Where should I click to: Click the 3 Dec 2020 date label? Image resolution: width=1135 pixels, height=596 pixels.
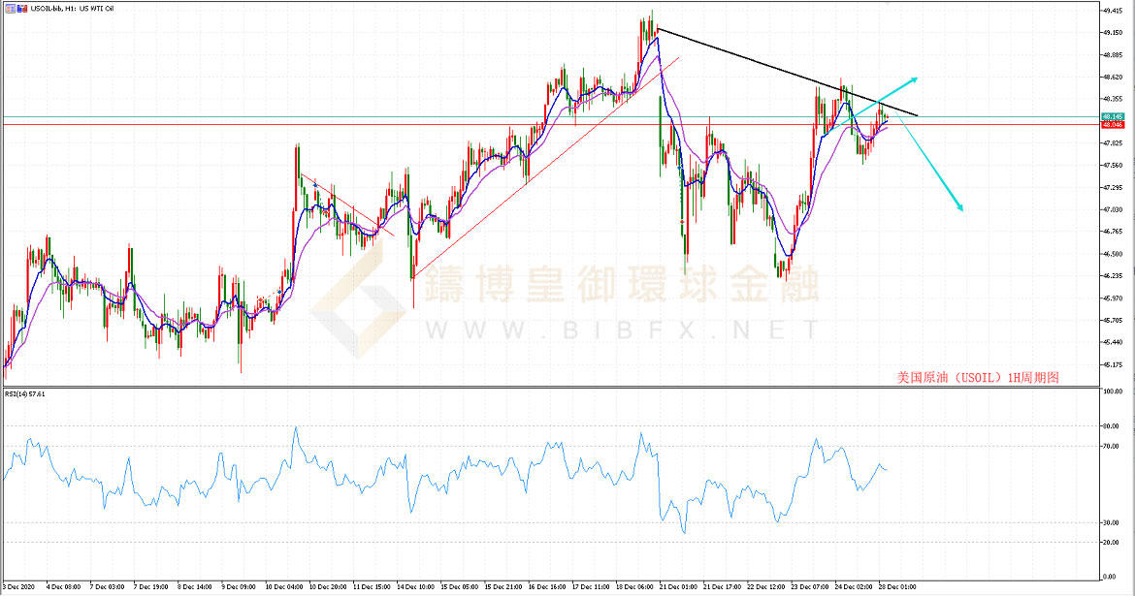[19, 587]
